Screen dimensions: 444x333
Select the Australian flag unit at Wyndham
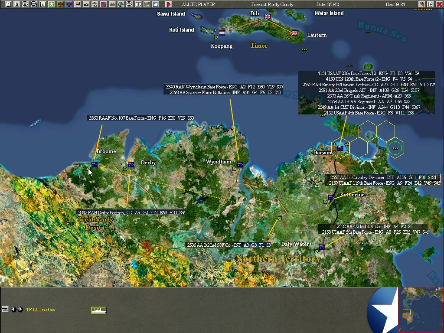tap(240, 164)
